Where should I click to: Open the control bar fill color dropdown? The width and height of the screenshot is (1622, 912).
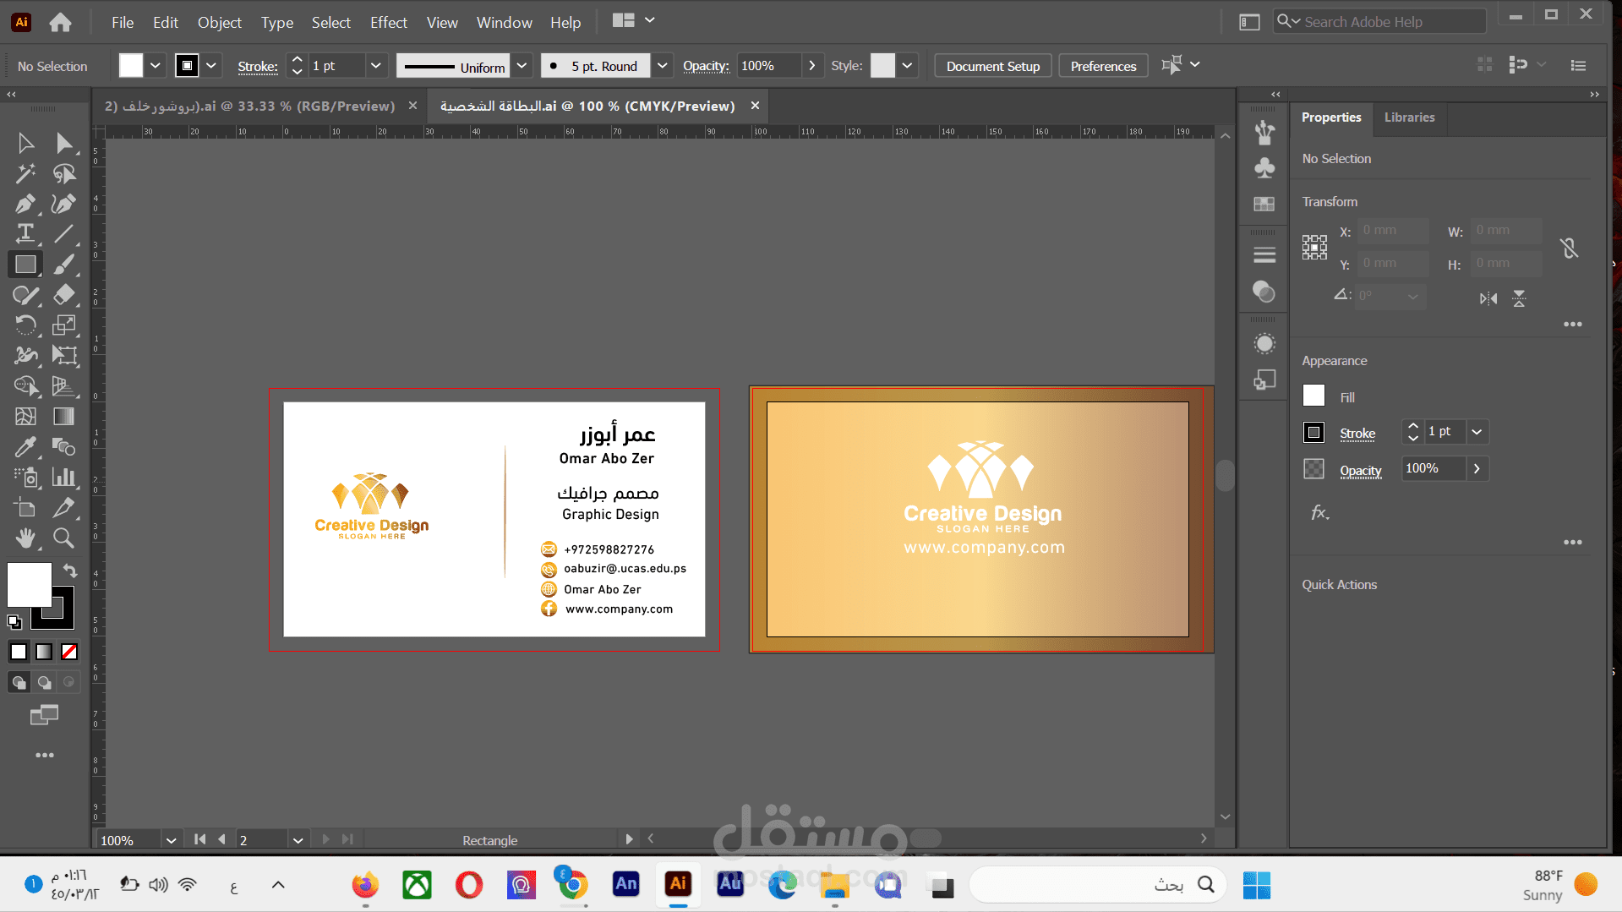(155, 66)
